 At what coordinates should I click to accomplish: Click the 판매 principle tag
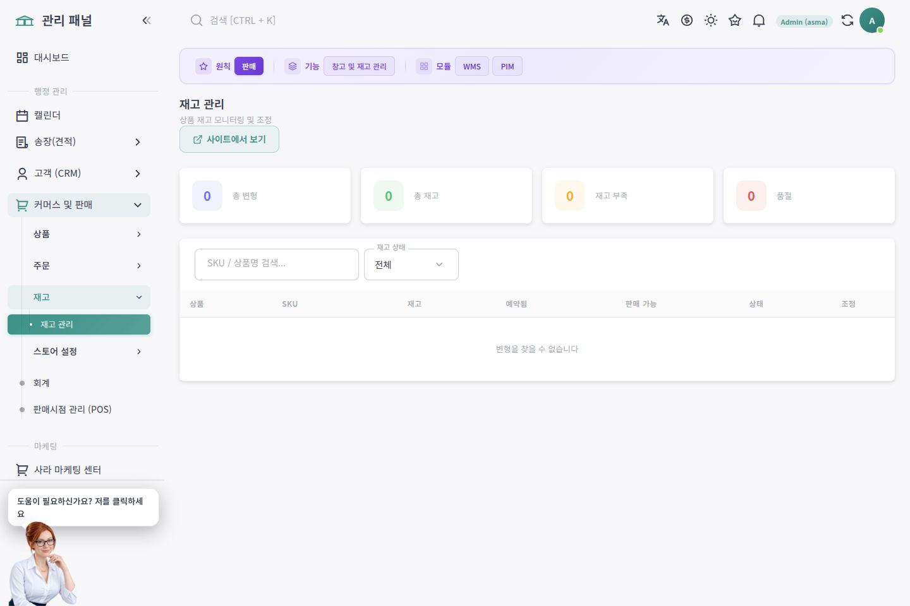pyautogui.click(x=249, y=66)
